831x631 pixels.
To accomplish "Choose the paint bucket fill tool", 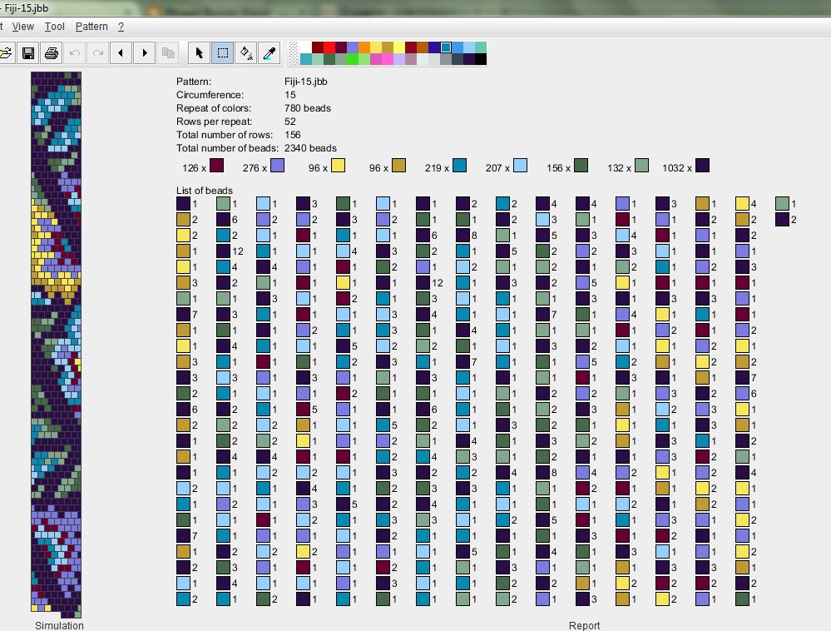I will pos(246,53).
